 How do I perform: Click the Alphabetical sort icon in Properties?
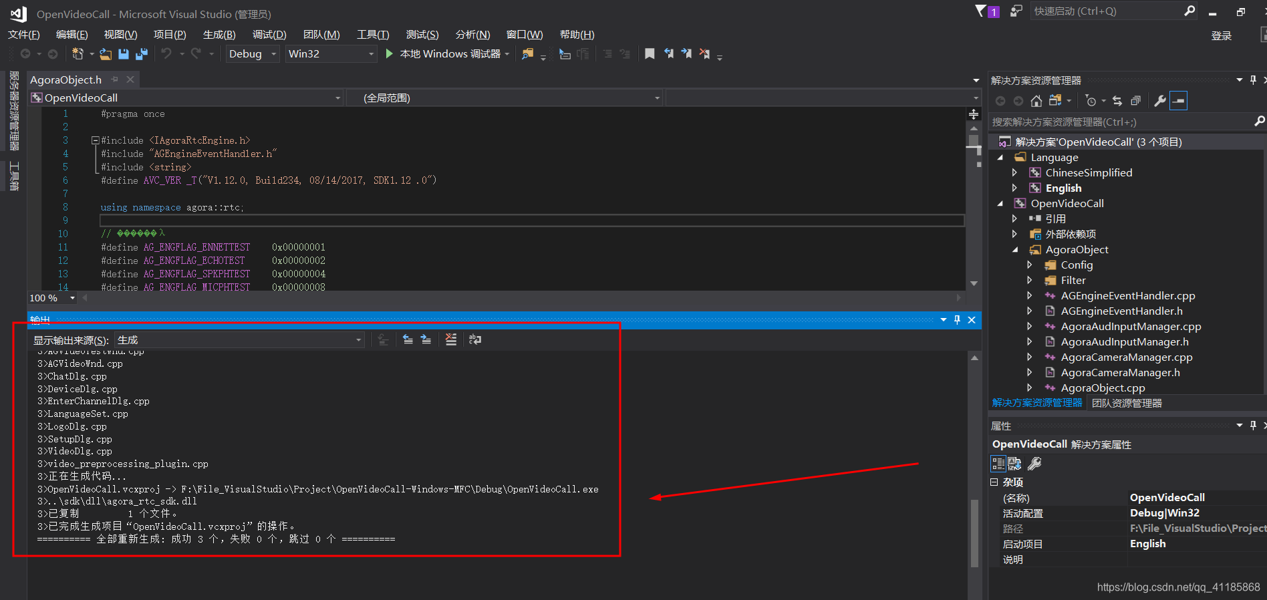[1014, 464]
